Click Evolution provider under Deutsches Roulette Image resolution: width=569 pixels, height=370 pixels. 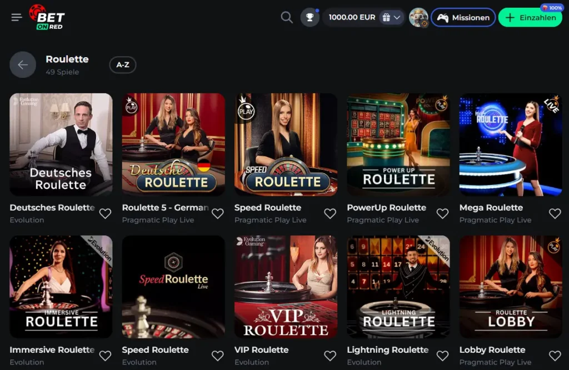pos(27,220)
